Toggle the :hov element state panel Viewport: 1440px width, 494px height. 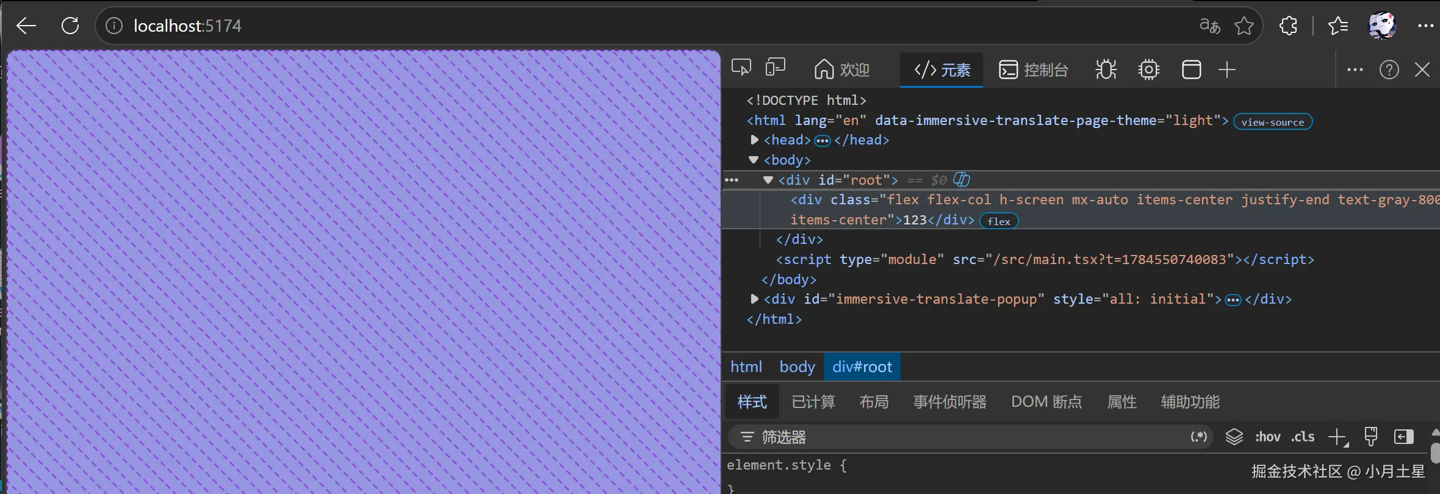(x=1268, y=437)
